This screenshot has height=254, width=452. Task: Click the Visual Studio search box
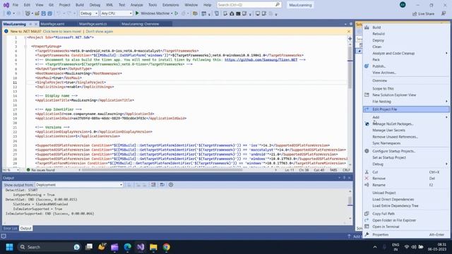coord(249,5)
